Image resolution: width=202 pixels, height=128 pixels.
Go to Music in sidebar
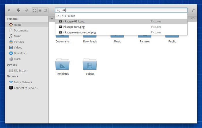(17, 36)
